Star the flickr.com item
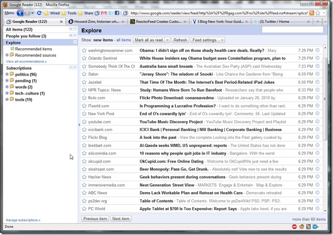 click(84, 98)
